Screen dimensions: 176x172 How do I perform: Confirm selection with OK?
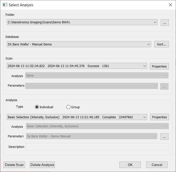tap(130, 165)
